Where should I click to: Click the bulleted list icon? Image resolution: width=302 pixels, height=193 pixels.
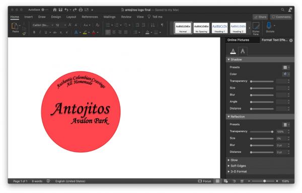pyautogui.click(x=108, y=25)
